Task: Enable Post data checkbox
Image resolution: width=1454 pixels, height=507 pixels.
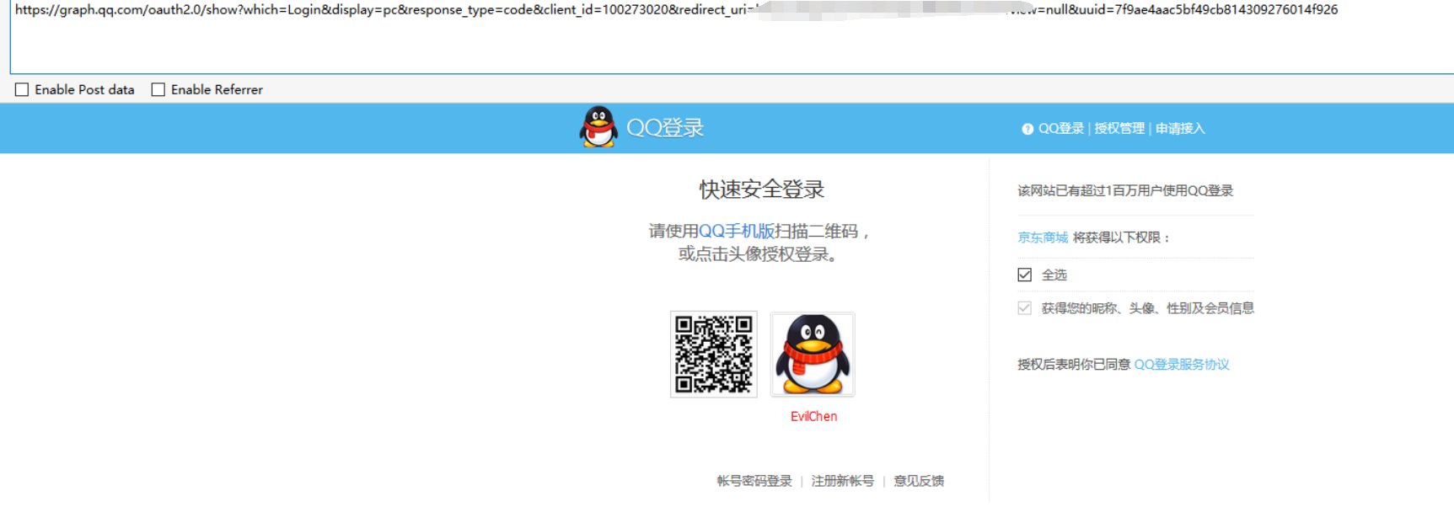Action: pyautogui.click(x=22, y=89)
